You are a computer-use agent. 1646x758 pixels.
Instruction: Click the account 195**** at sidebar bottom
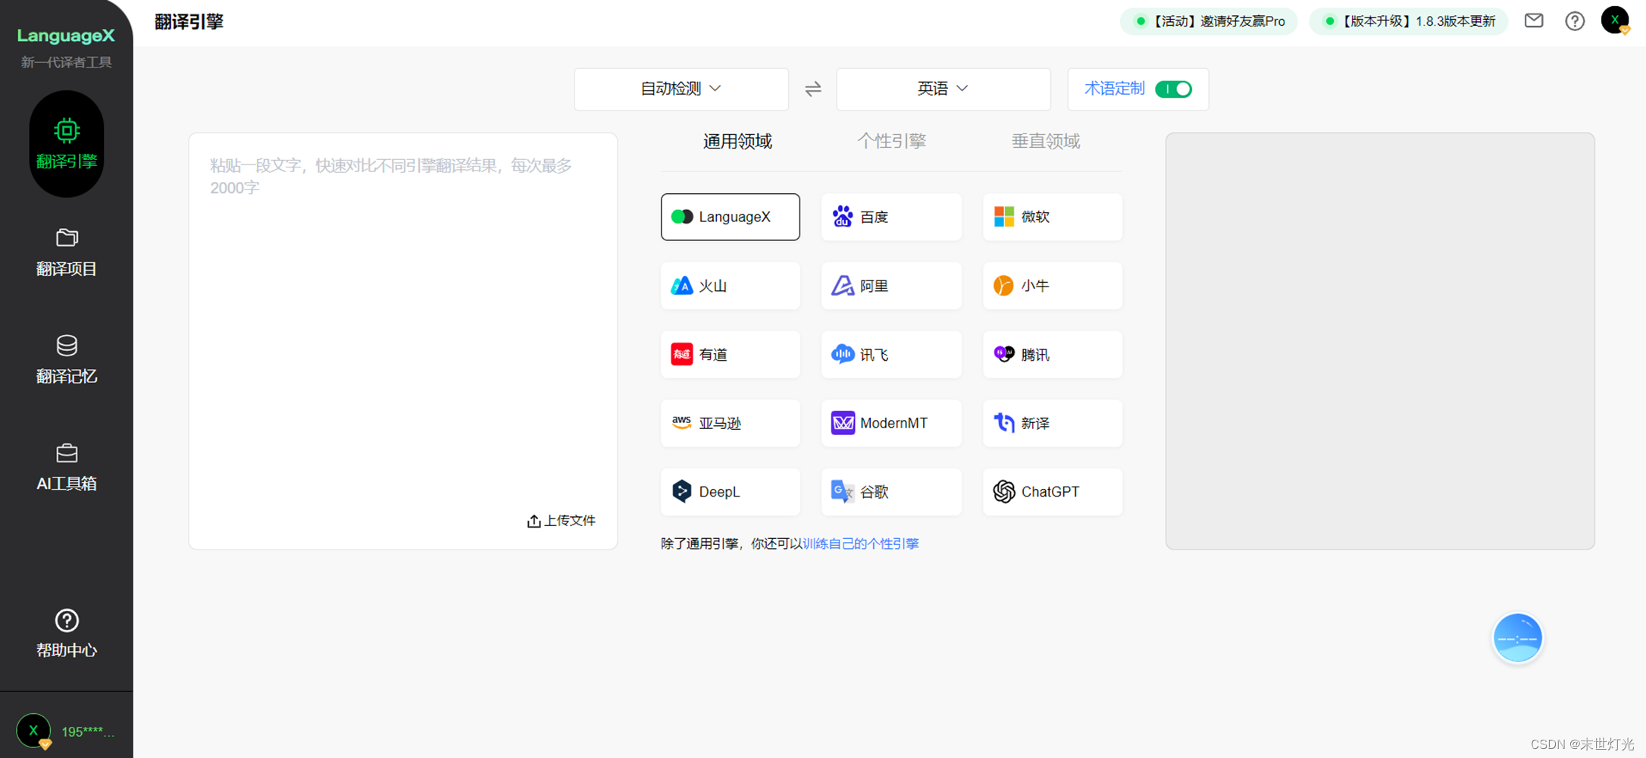point(66,731)
